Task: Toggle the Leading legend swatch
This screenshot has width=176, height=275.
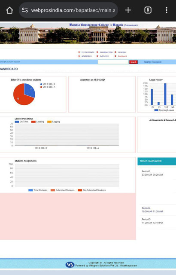Action: point(33,122)
